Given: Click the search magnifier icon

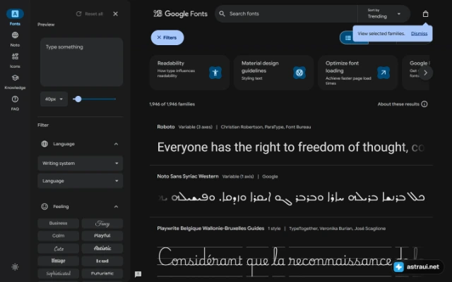Looking at the screenshot, I should click(x=222, y=13).
